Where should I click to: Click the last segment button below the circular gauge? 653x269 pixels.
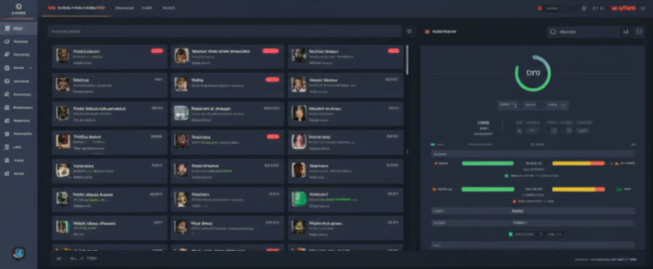557,105
